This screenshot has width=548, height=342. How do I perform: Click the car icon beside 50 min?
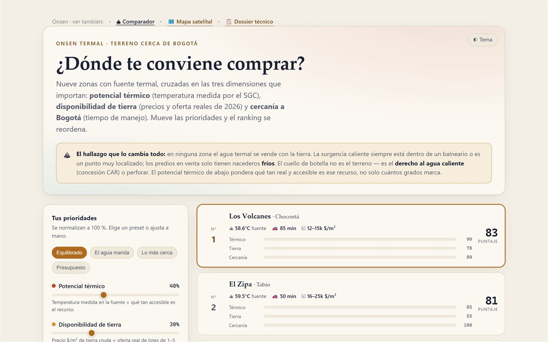[275, 296]
